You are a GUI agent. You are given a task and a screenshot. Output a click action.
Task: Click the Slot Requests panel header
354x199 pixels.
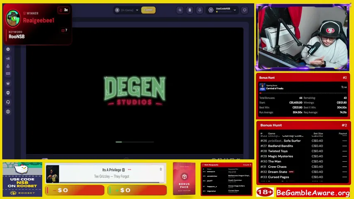tap(227, 165)
